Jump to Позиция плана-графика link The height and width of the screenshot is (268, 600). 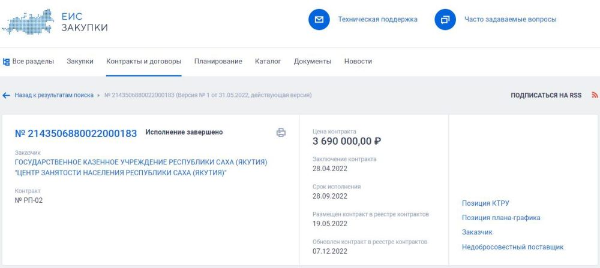click(501, 218)
